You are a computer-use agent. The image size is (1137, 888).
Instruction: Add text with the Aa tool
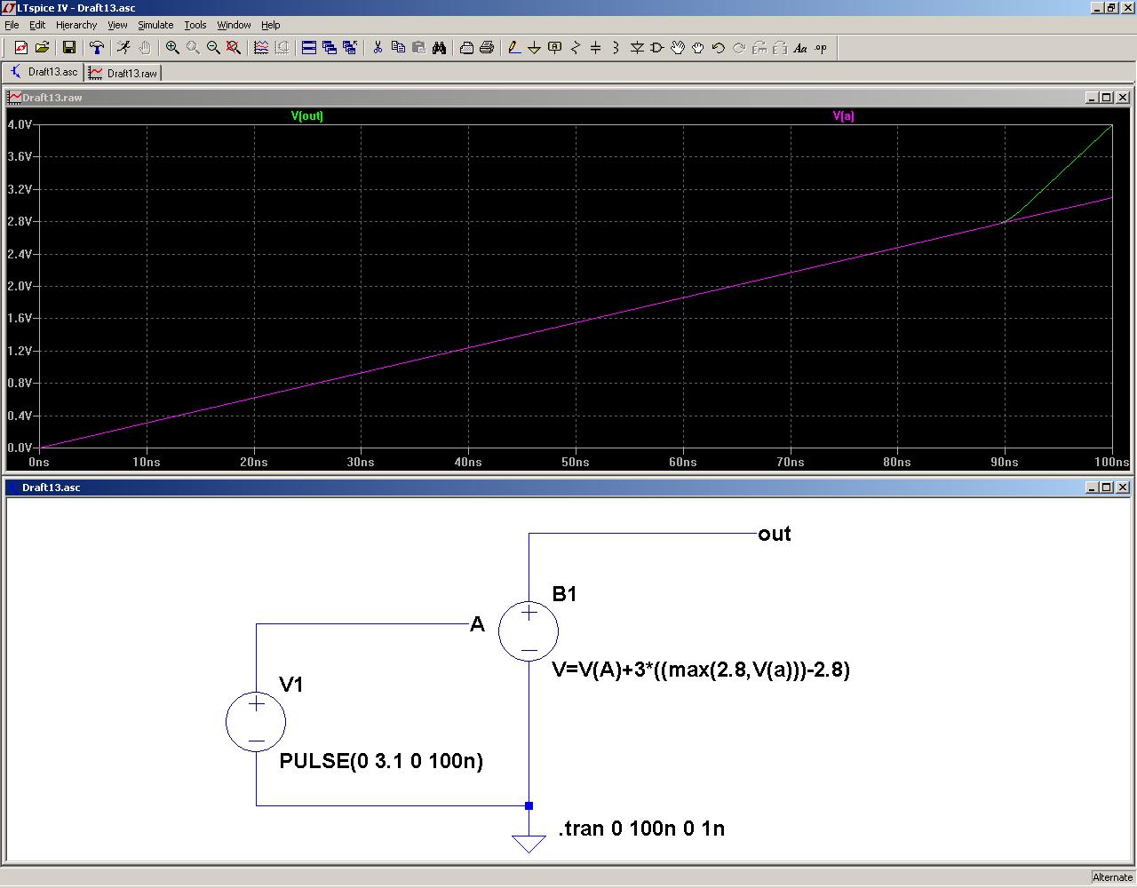click(800, 48)
